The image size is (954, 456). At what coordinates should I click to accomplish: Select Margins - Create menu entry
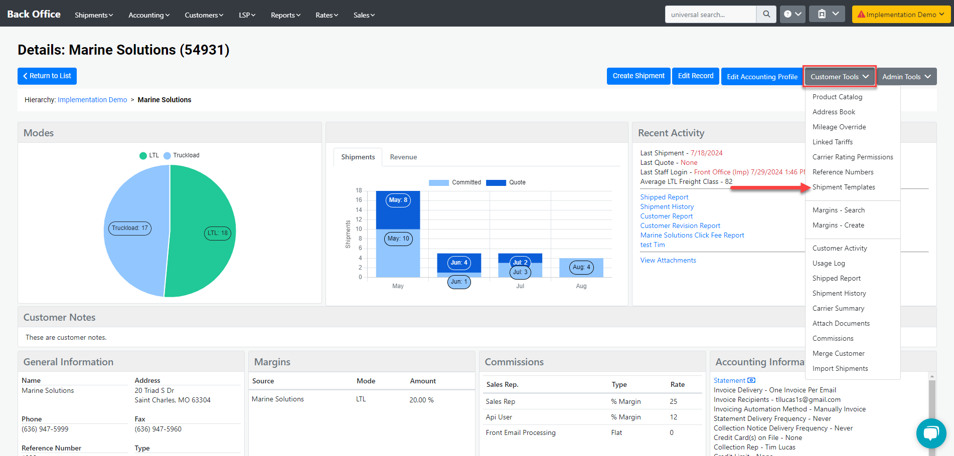(x=838, y=225)
